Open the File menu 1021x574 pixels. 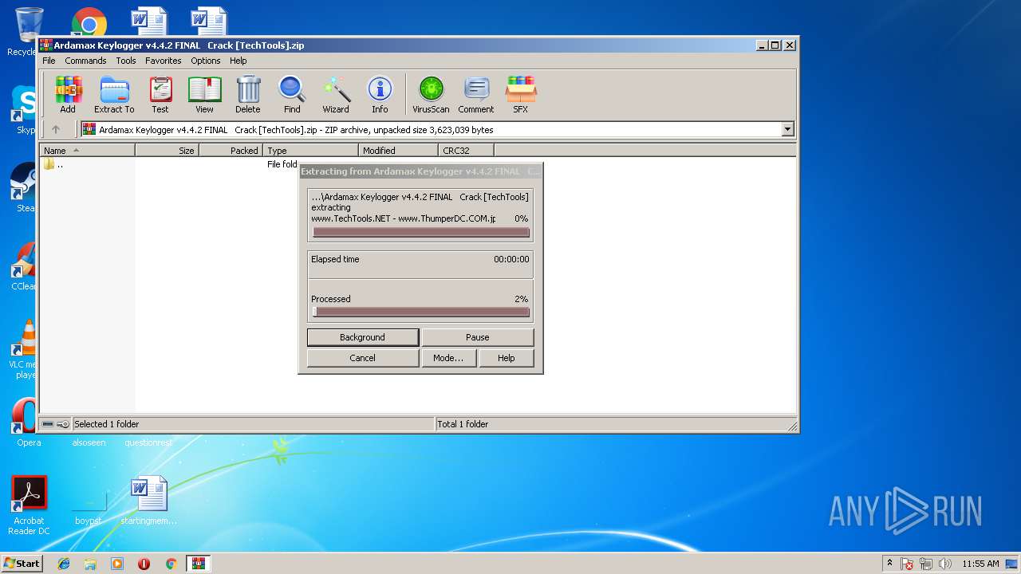click(49, 61)
